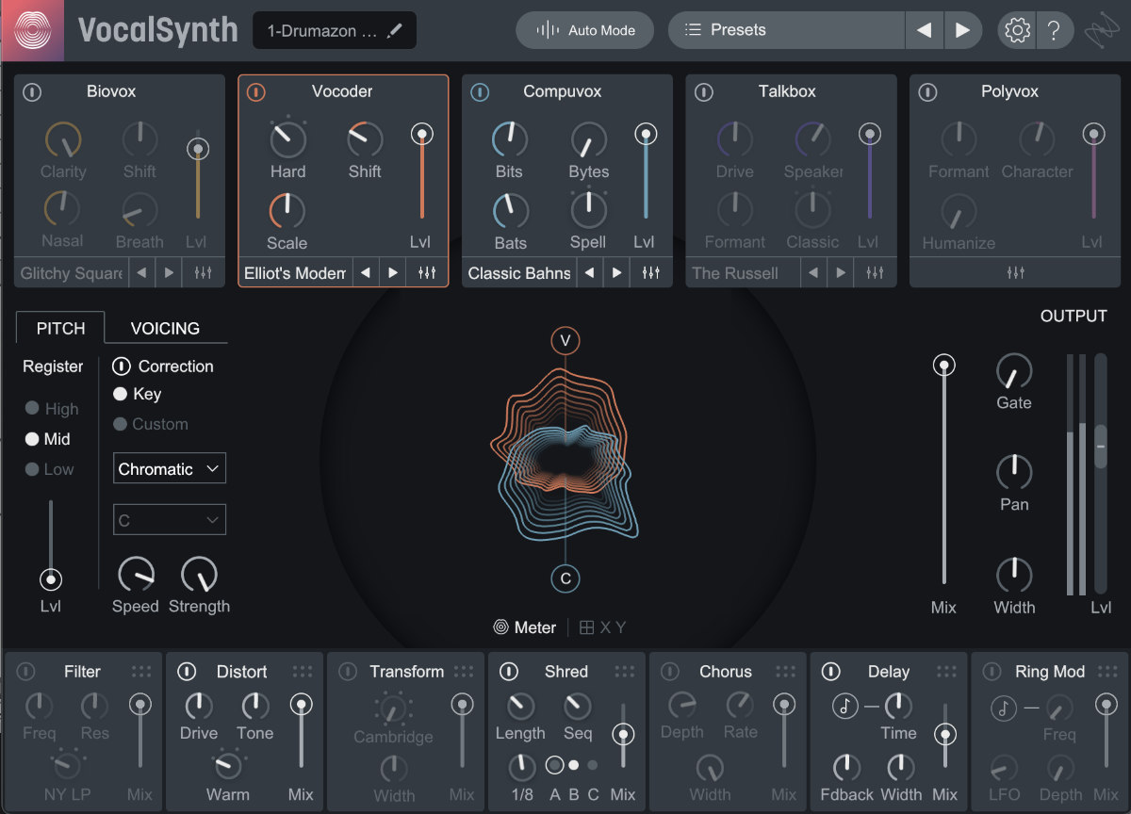Enable the Polyvox module power button
Image resolution: width=1131 pixels, height=814 pixels.
pos(928,92)
